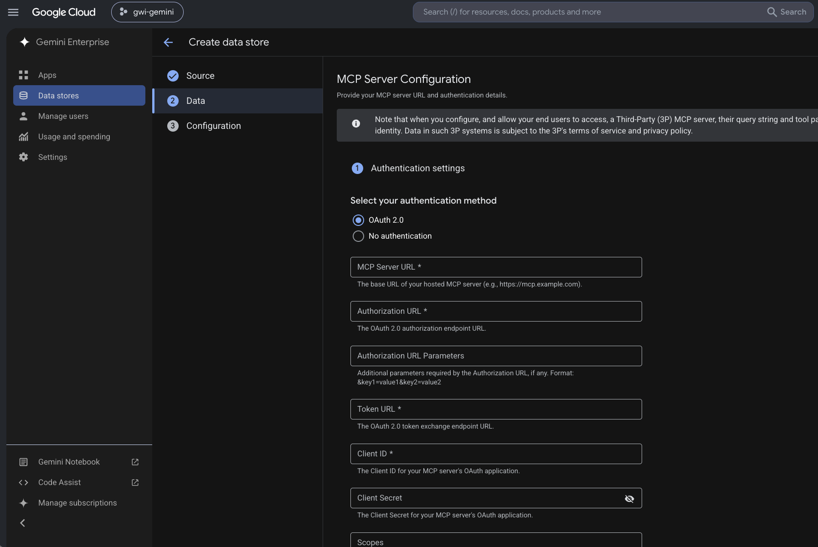Open Apps in the sidebar
818x547 pixels.
click(x=79, y=75)
